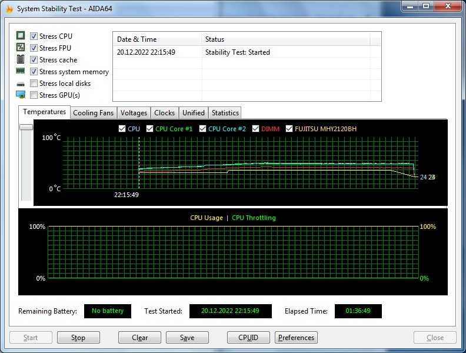Click the CPU Throttling graph label
The image size is (466, 353).
(x=254, y=218)
